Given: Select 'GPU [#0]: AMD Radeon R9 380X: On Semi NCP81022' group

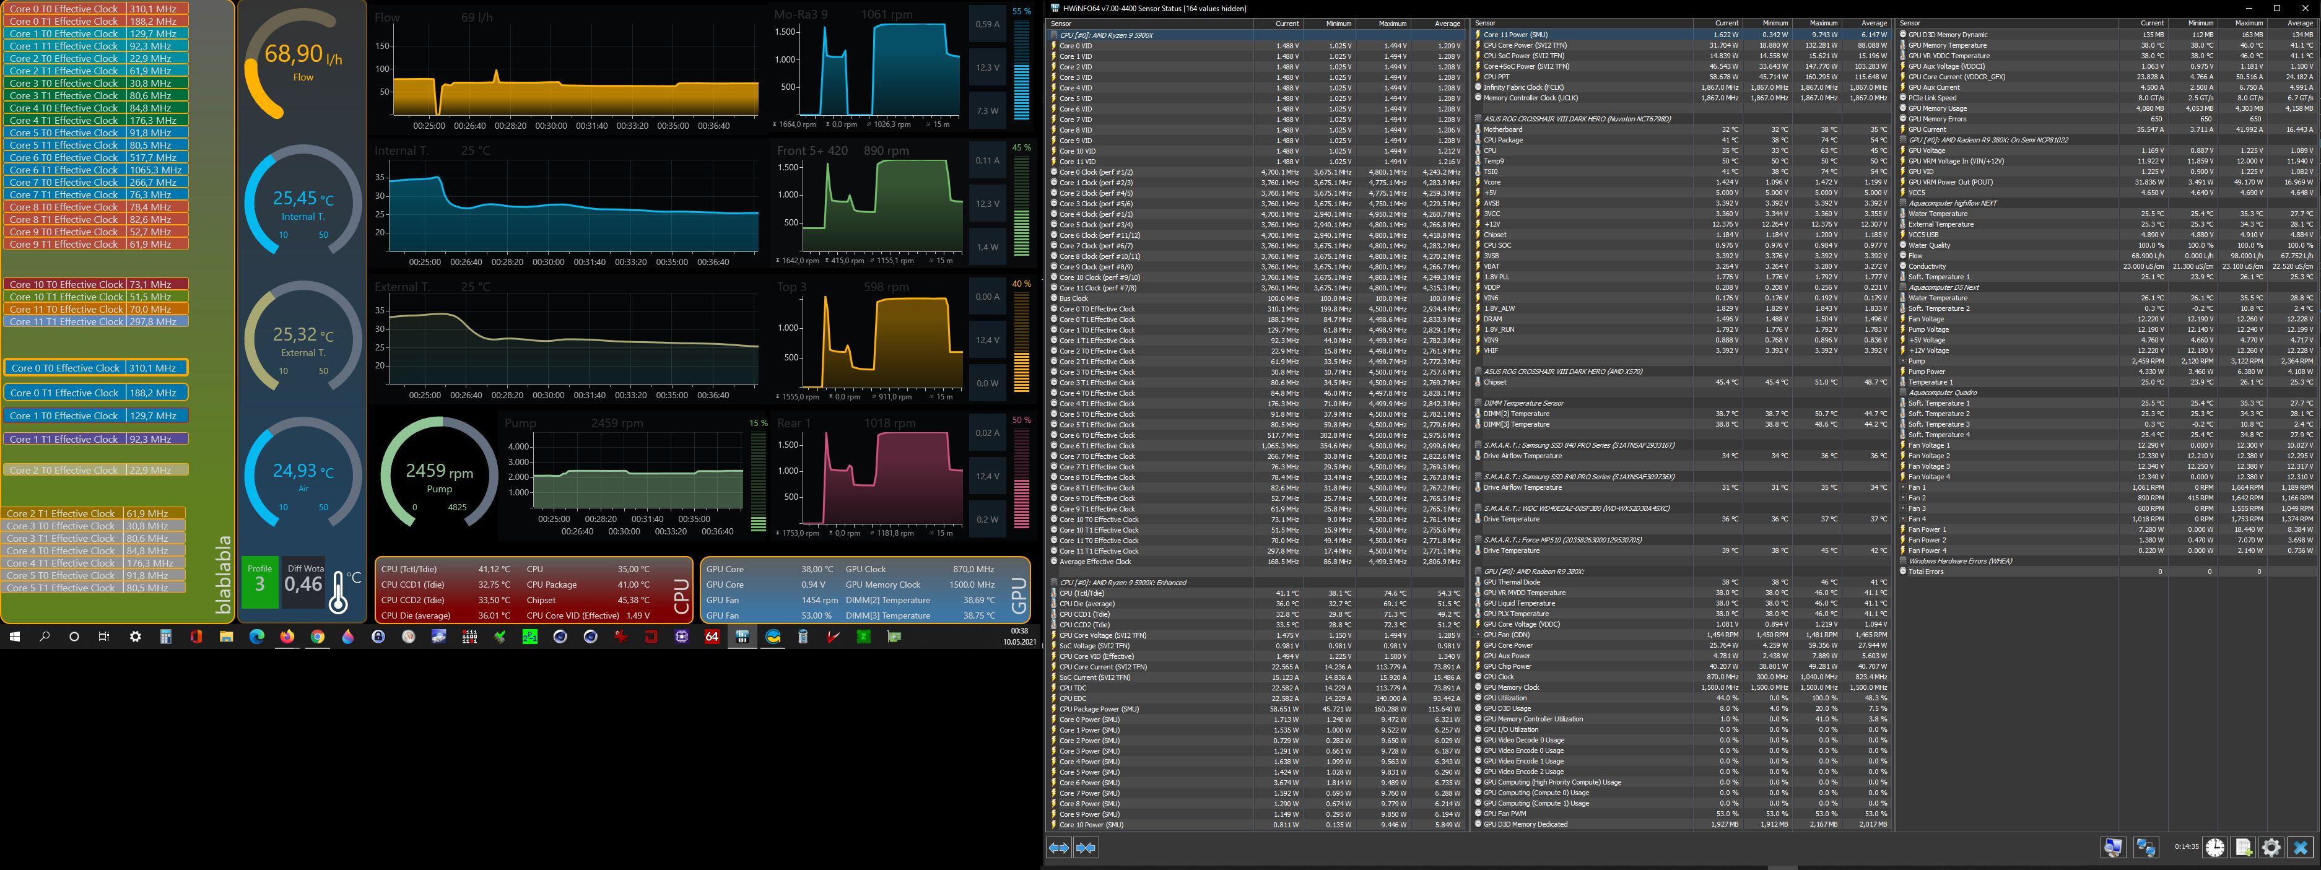Looking at the screenshot, I should tap(2105, 141).
